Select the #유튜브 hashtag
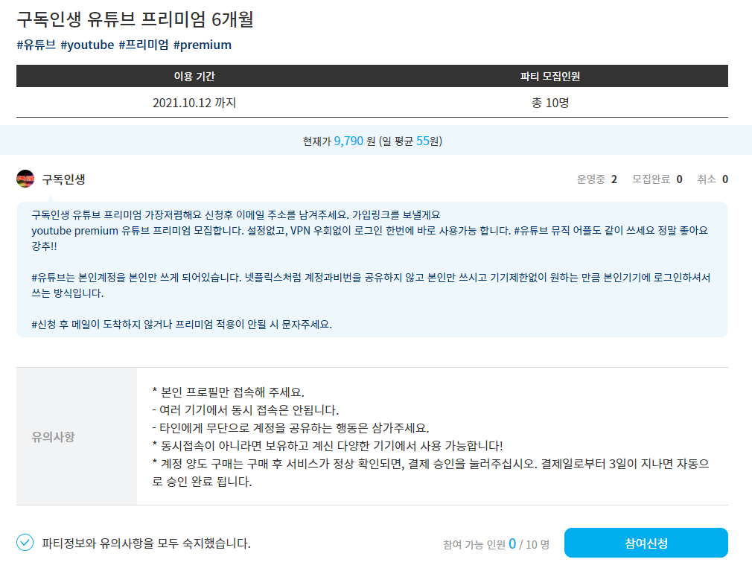The height and width of the screenshot is (571, 752). point(36,45)
